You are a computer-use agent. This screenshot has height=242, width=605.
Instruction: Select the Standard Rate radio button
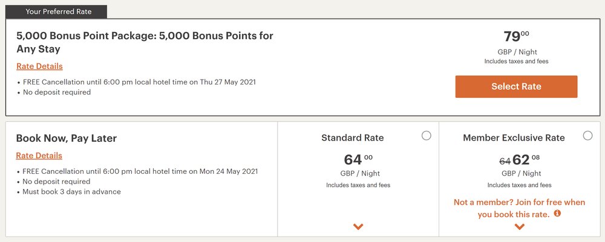(x=427, y=136)
